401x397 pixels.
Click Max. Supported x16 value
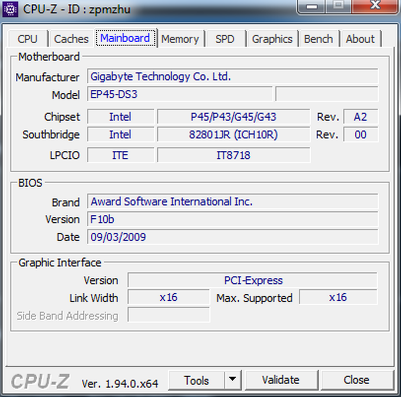point(338,297)
